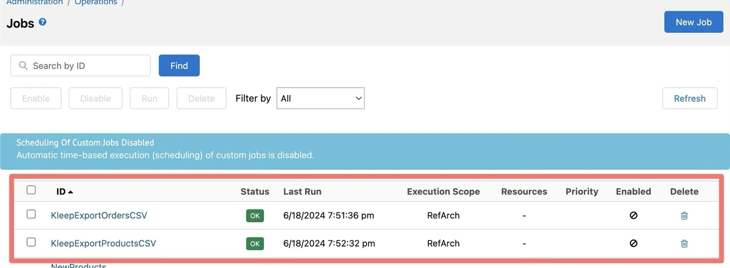This screenshot has height=268, width=730.
Task: Click the Priority column header
Action: click(x=582, y=192)
